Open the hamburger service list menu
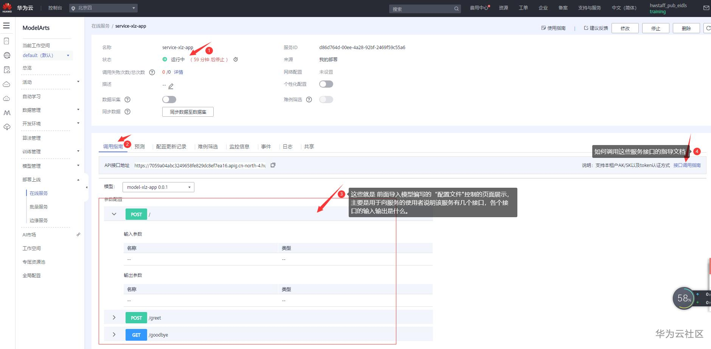This screenshot has height=349, width=711. [x=6, y=26]
